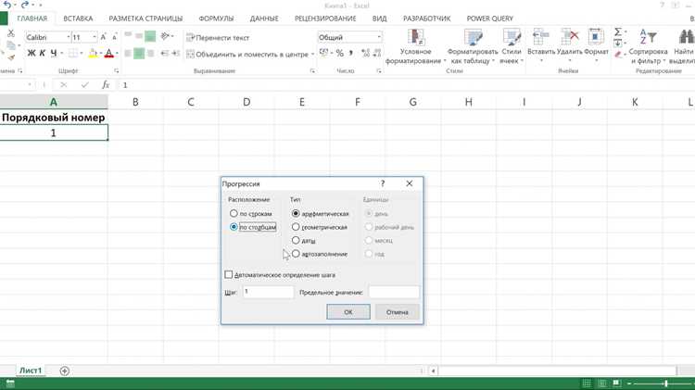The height and width of the screenshot is (390, 695).
Task: Expand the Шрифт group dialog launcher
Action: click(117, 71)
